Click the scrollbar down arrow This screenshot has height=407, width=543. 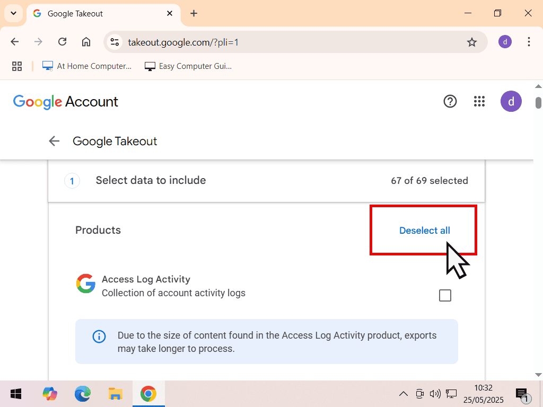tap(538, 375)
